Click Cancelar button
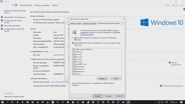The image size is (185, 104). 108,96
